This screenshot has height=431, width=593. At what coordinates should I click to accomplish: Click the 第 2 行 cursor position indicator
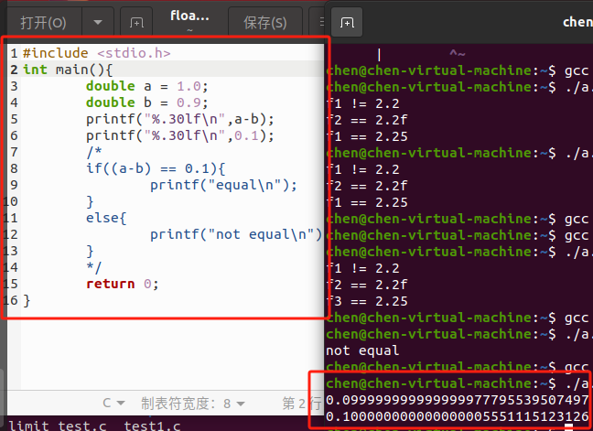tap(301, 404)
